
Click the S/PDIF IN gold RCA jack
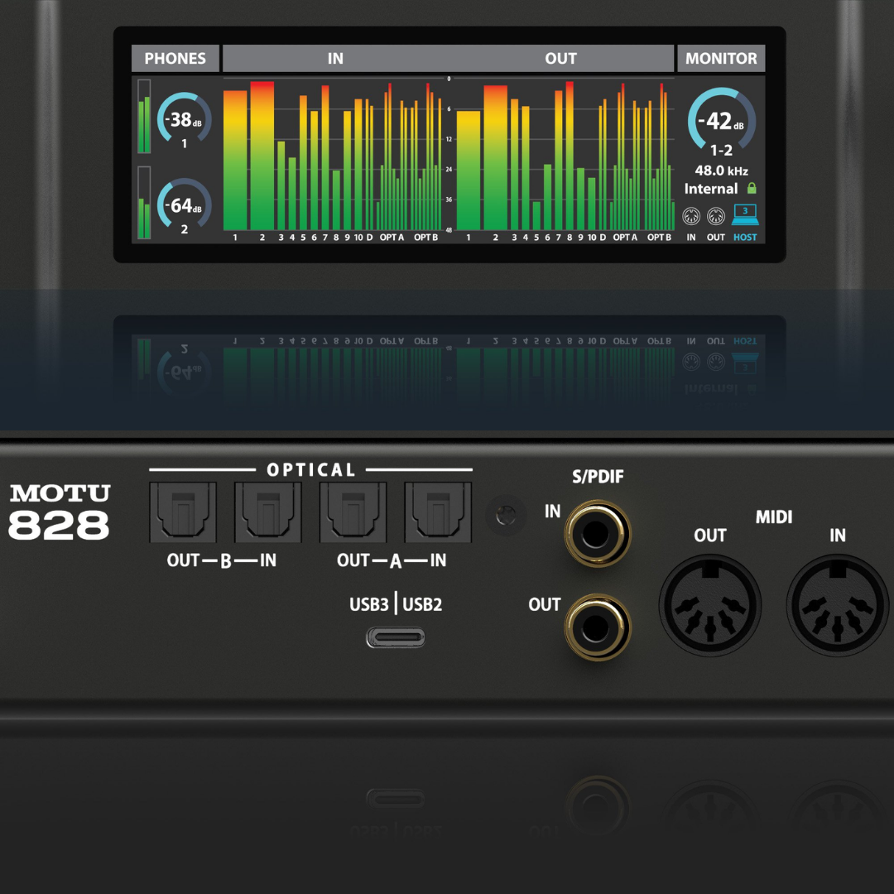[x=597, y=534]
